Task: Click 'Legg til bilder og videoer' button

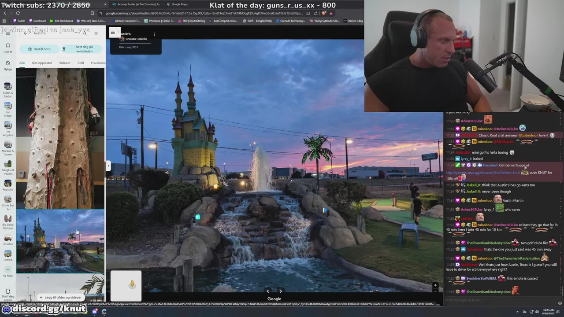Action: [x=61, y=297]
